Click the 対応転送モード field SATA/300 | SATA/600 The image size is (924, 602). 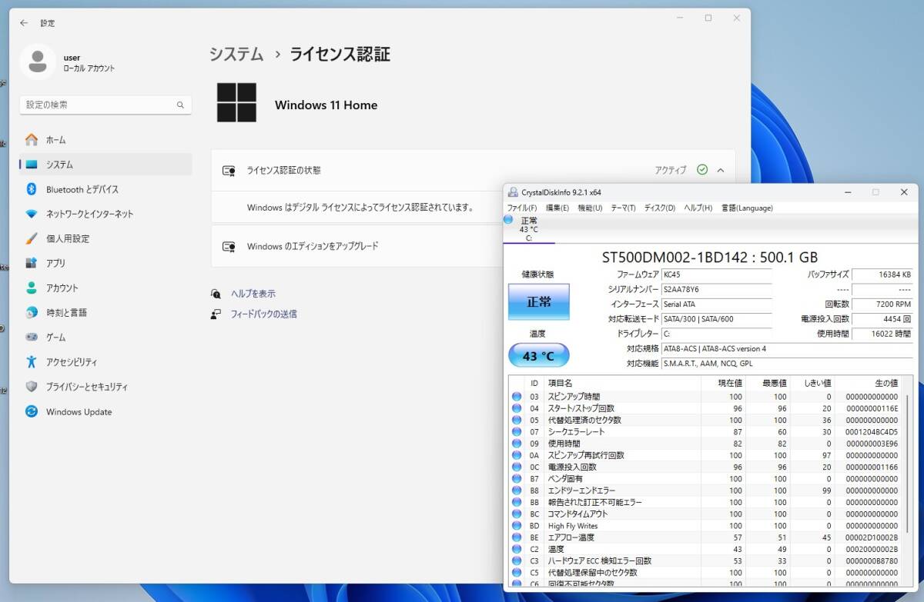tap(716, 319)
